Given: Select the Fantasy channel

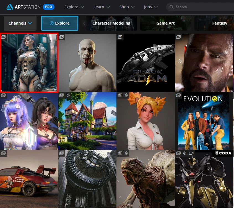Looking at the screenshot, I should coord(219,23).
